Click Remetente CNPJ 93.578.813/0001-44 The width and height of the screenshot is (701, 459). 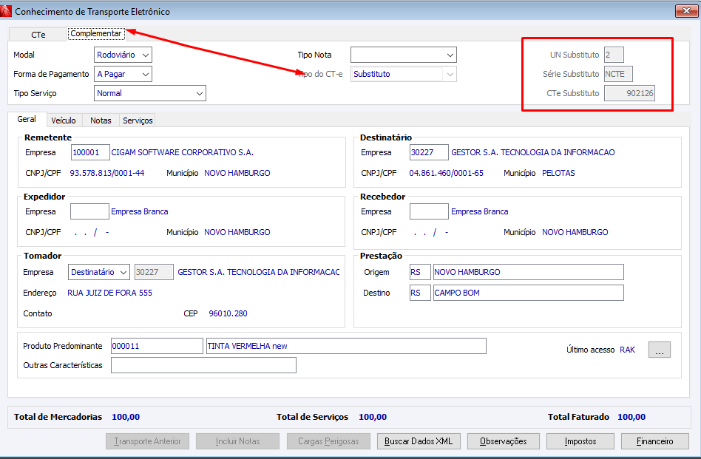point(107,173)
